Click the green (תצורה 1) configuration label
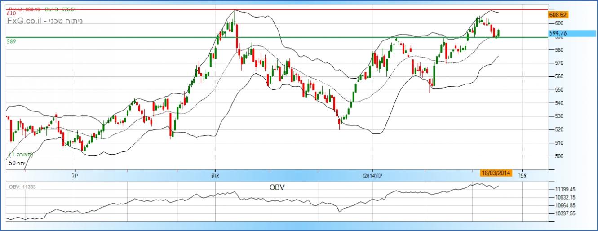The height and width of the screenshot is (231, 598). pyautogui.click(x=21, y=154)
